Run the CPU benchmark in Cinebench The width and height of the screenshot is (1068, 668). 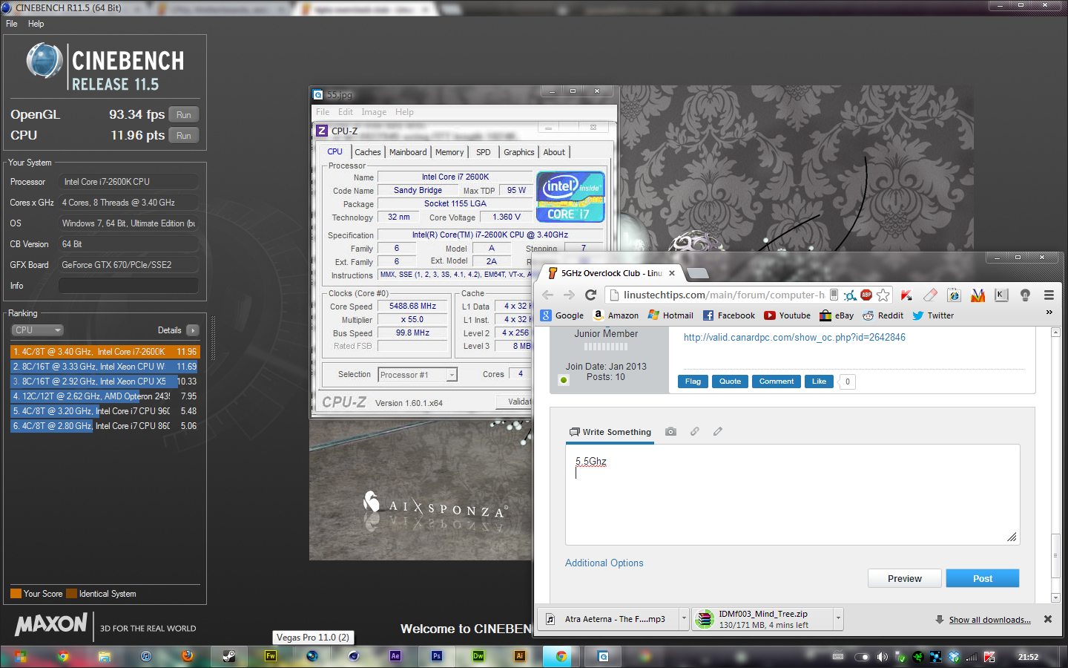click(x=184, y=136)
